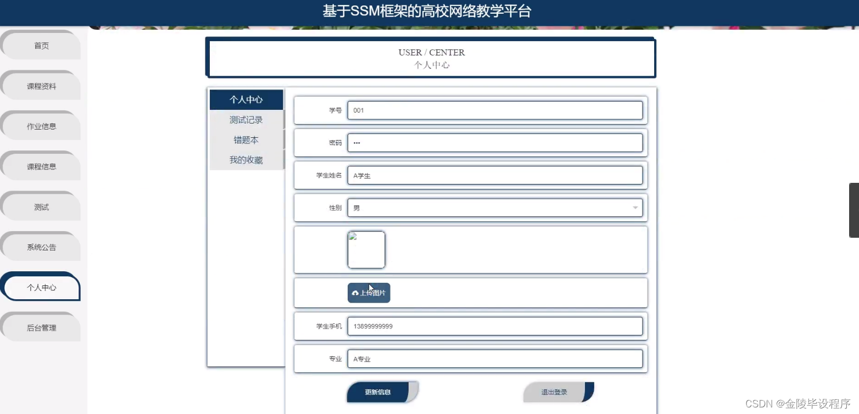Open the 我的收藏 tab
This screenshot has width=859, height=414.
point(246,160)
